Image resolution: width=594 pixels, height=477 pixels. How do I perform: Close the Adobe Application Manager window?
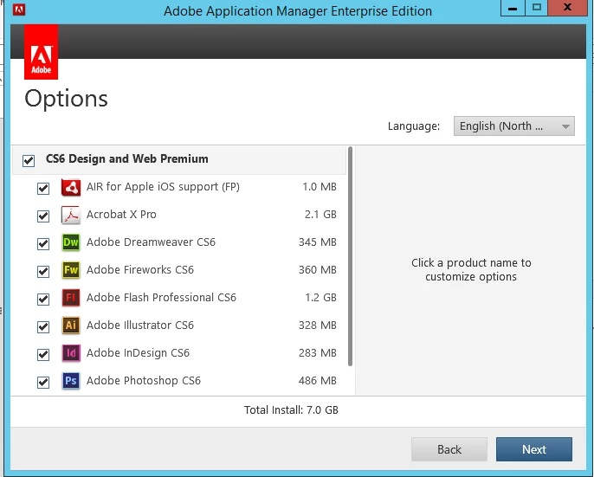[x=567, y=8]
